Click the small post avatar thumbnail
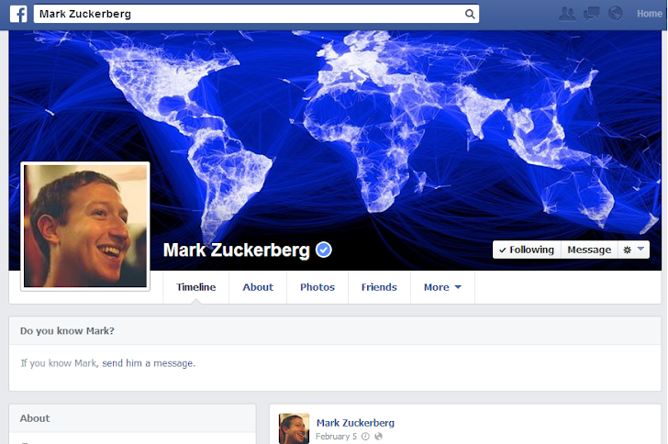Image resolution: width=668 pixels, height=444 pixels. click(x=294, y=428)
